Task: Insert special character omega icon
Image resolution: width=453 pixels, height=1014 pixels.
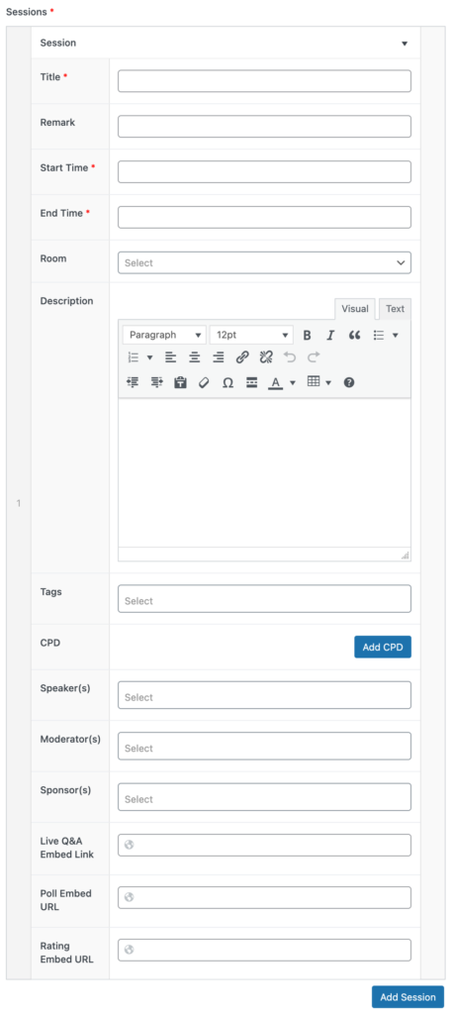Action: [x=227, y=382]
